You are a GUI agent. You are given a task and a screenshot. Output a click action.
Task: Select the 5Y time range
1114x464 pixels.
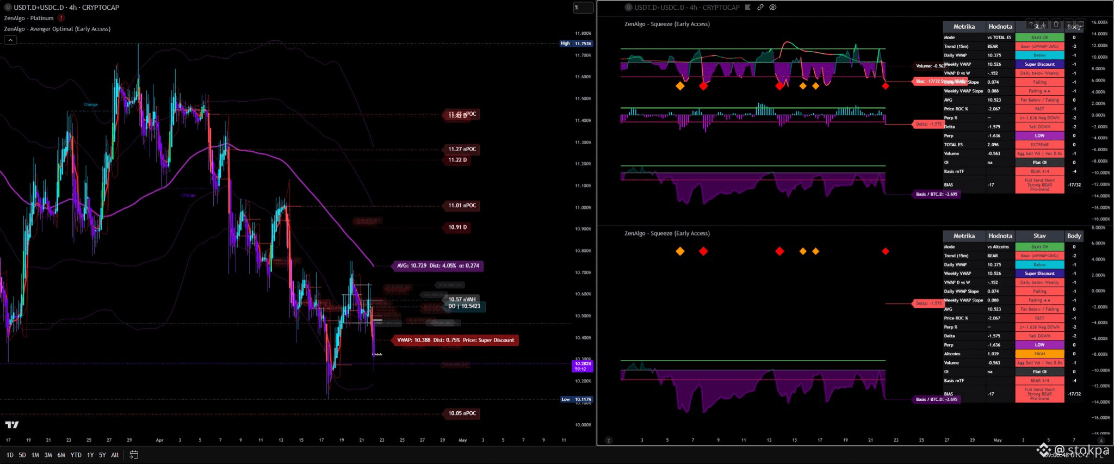click(x=102, y=455)
